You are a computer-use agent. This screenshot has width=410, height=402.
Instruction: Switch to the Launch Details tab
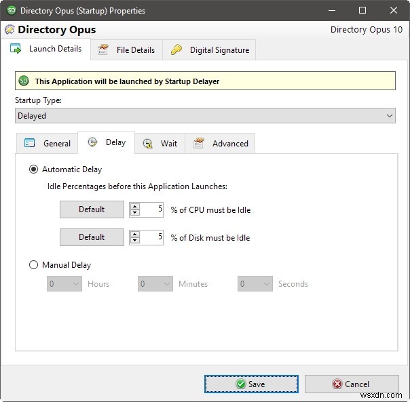[x=45, y=49]
